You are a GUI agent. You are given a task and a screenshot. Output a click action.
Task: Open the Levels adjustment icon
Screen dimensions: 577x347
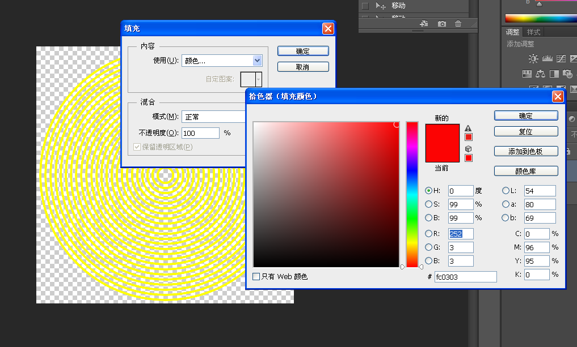tap(547, 58)
